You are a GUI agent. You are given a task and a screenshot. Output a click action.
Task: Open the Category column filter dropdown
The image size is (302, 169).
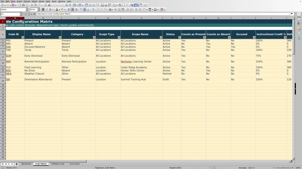(x=94, y=37)
